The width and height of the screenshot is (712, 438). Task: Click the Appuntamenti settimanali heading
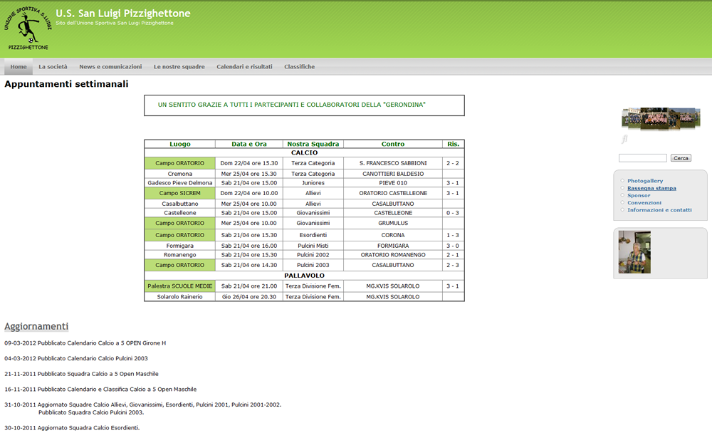(66, 84)
